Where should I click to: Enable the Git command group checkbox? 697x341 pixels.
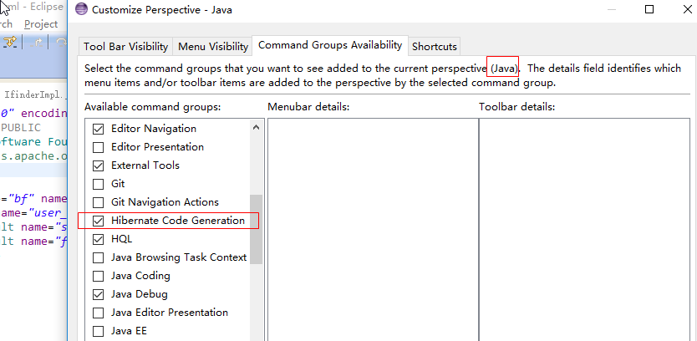[98, 185]
